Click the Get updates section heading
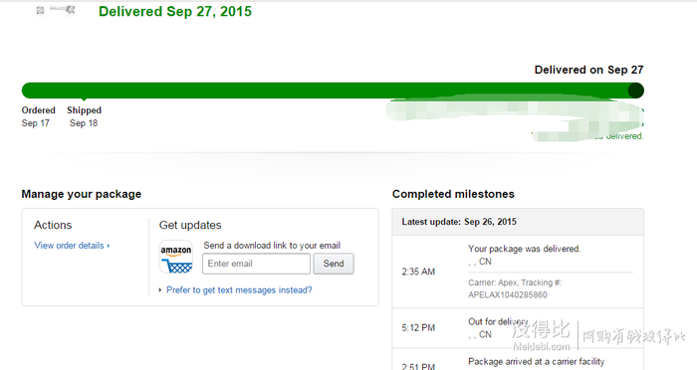Image resolution: width=697 pixels, height=370 pixels. pos(190,225)
